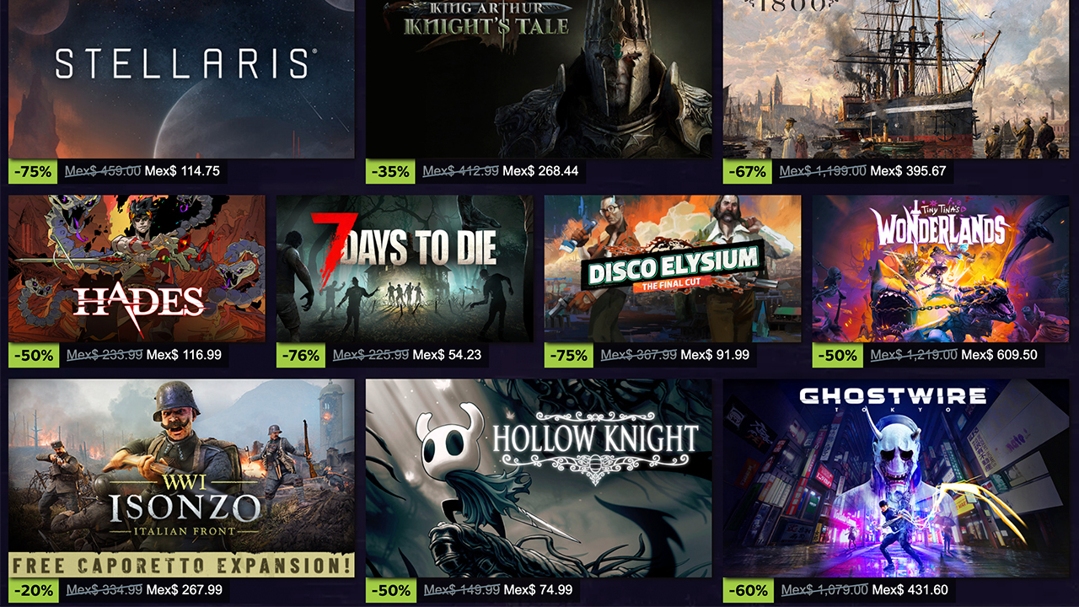Open Tiny Tina's Wonderlands tile
Viewport: 1079px width, 607px height.
pyautogui.click(x=941, y=268)
